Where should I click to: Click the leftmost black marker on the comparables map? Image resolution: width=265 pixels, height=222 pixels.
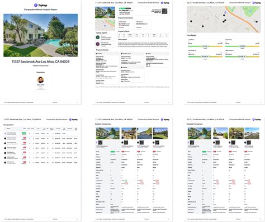[191, 21]
